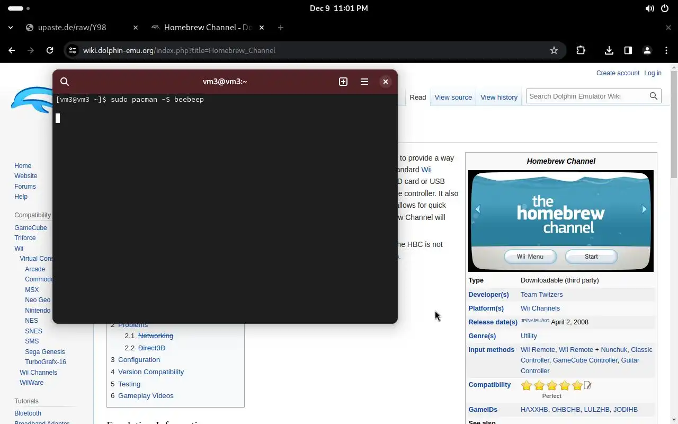Open the MSX sidebar link
The width and height of the screenshot is (678, 424).
[x=32, y=290]
